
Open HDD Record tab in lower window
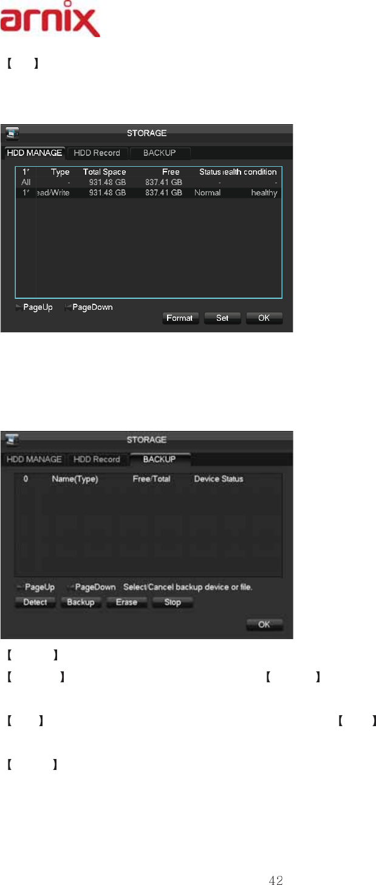[x=97, y=460]
